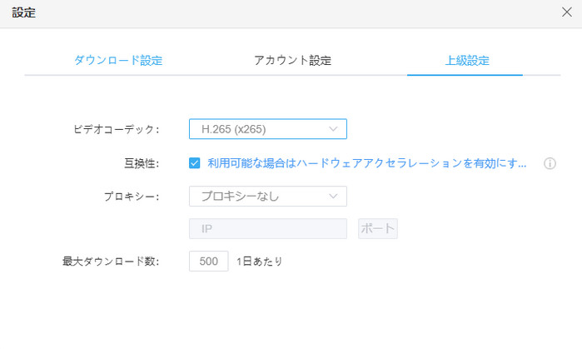This screenshot has width=582, height=349.
Task: Click the プロキシー label
Action: (x=132, y=197)
